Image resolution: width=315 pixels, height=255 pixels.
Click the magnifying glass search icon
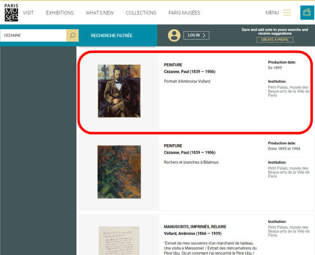73,35
